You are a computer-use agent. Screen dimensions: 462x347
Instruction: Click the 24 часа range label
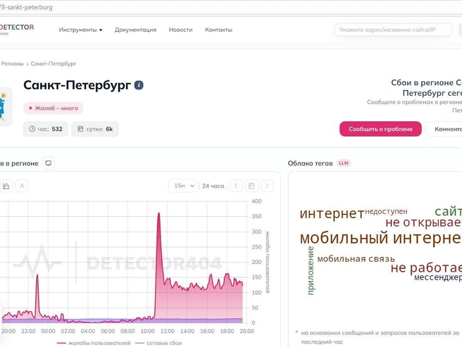click(213, 186)
